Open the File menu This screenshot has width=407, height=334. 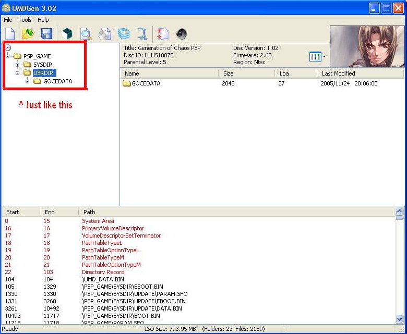click(x=8, y=20)
